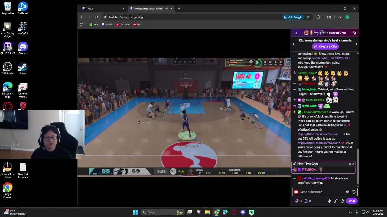Open the Chrome three-dot menu
The width and height of the screenshot is (387, 217).
point(354,17)
